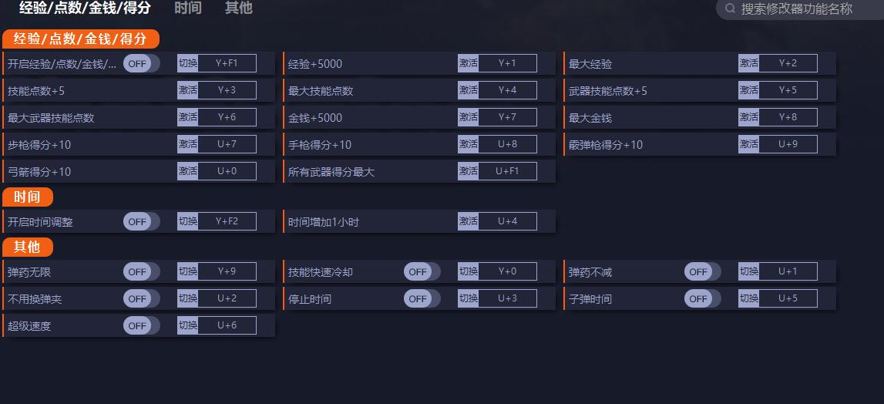Toggle 开启时间调整 switch
Viewport: 884px width, 404px height.
pyautogui.click(x=141, y=222)
